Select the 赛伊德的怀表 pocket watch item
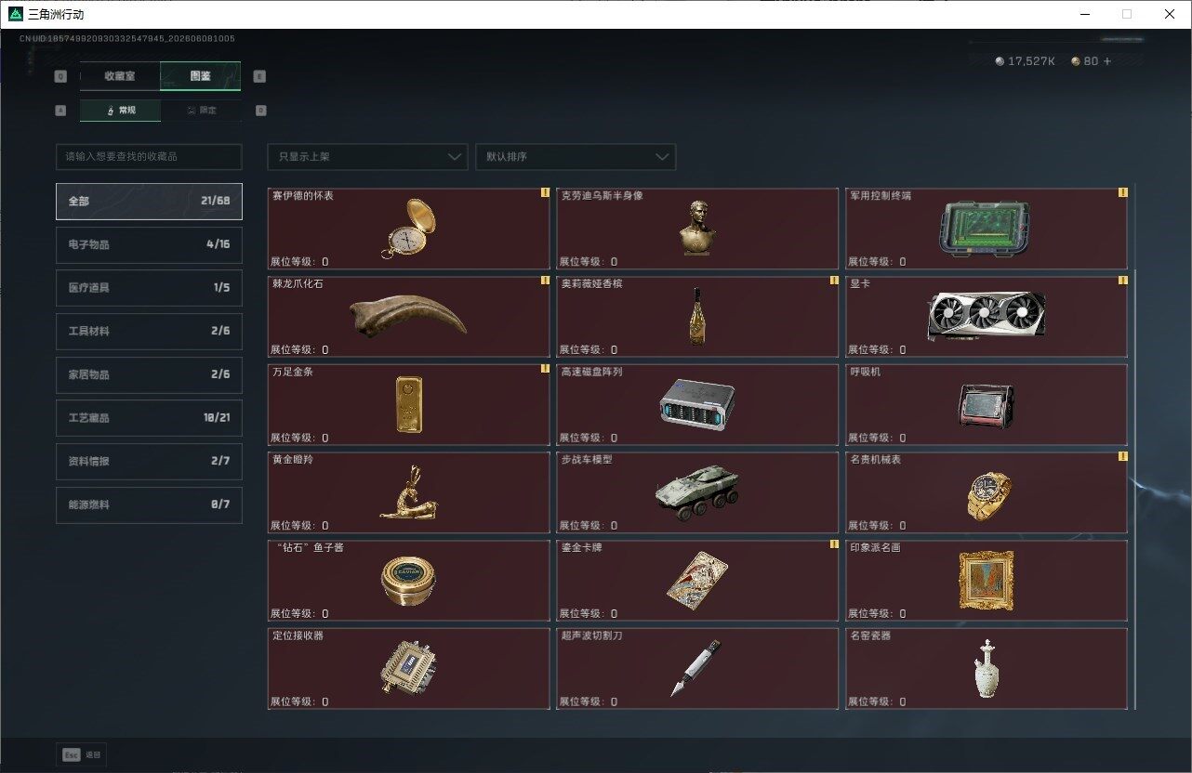 409,229
